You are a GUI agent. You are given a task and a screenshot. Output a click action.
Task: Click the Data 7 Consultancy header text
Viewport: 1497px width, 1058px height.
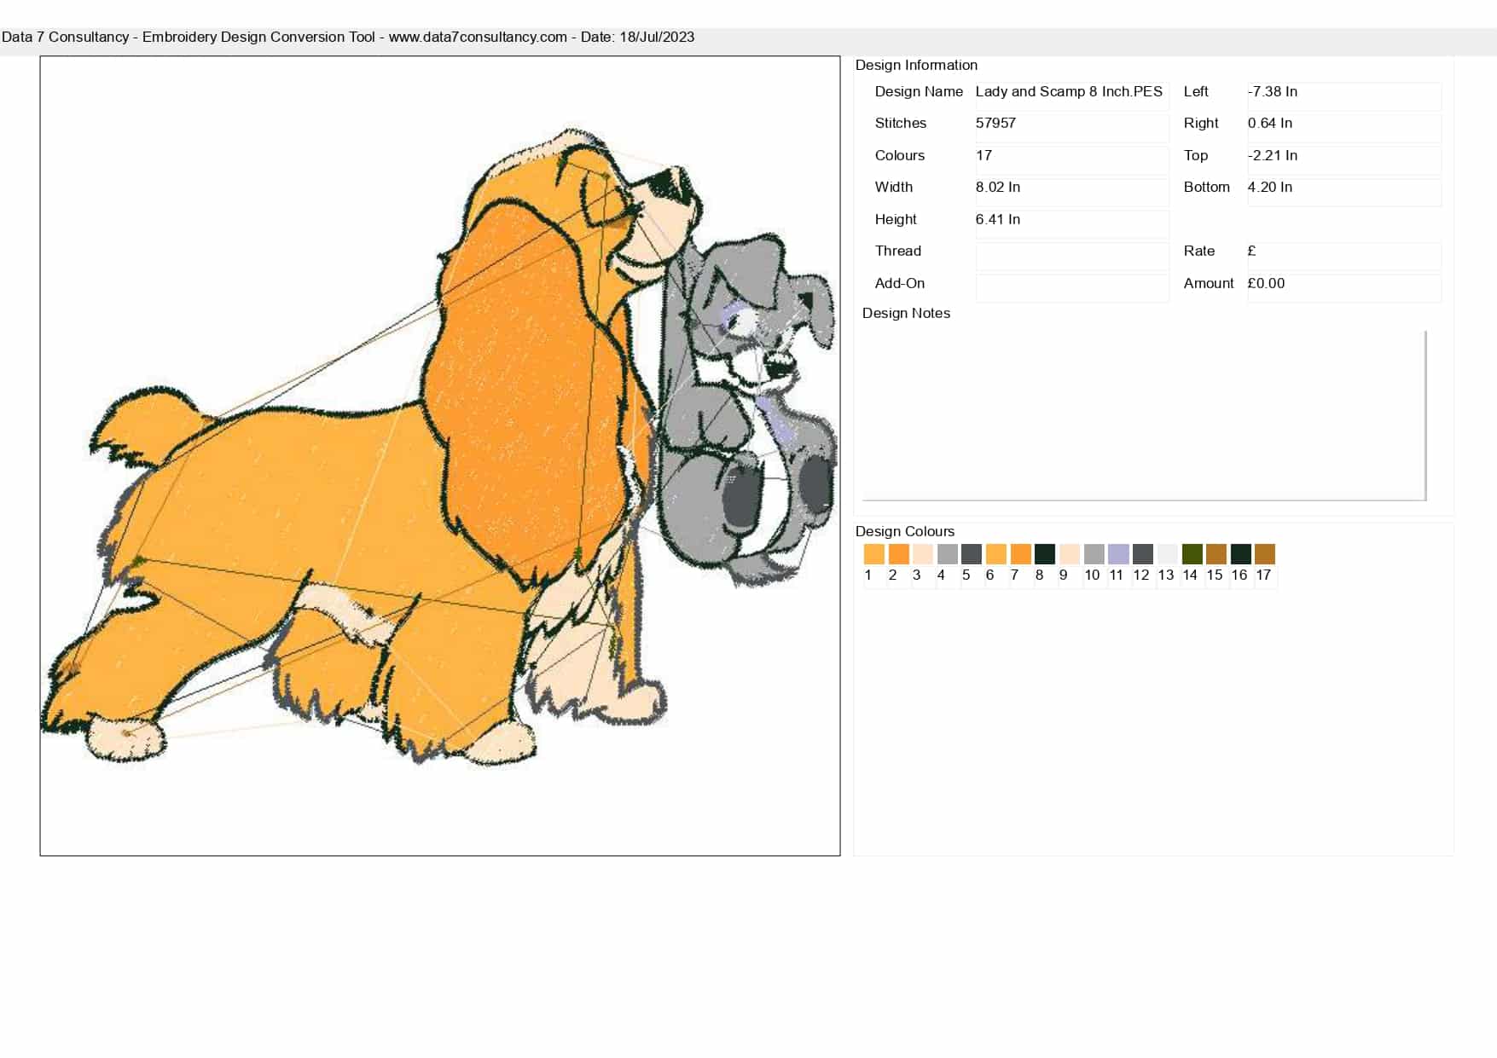pos(348,37)
